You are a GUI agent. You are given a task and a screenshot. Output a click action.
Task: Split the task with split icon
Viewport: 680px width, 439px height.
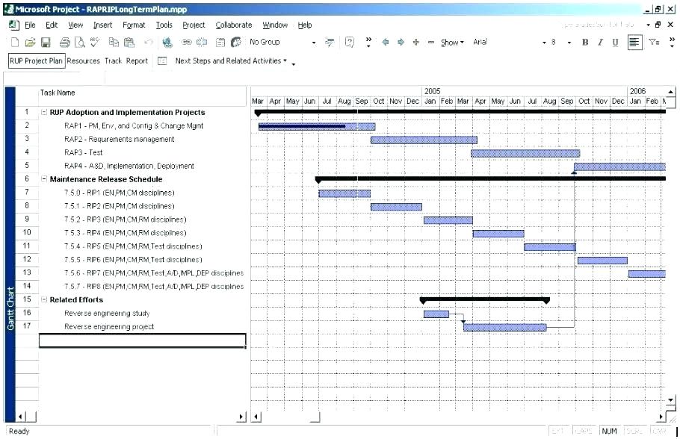[202, 42]
